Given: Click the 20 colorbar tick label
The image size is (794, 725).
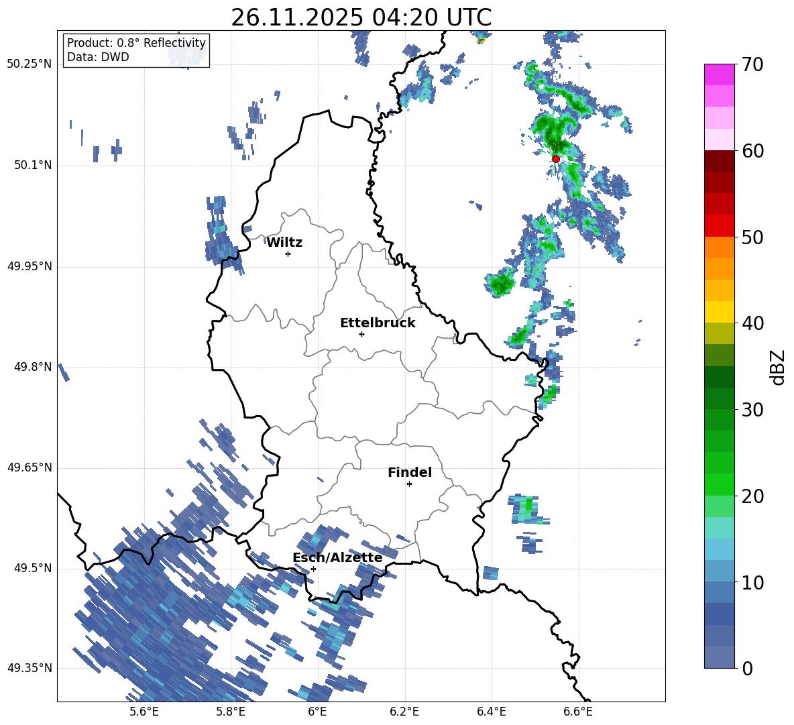Looking at the screenshot, I should click(x=752, y=496).
